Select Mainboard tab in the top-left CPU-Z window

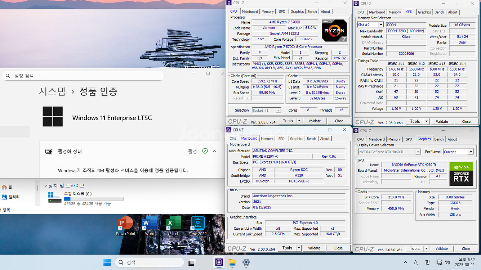click(250, 12)
